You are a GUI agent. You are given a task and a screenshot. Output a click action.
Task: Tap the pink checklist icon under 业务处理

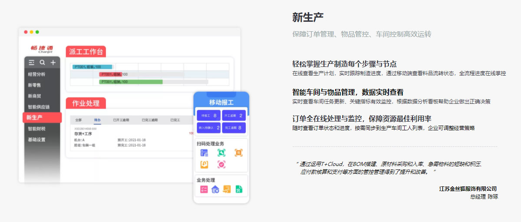(x=204, y=189)
